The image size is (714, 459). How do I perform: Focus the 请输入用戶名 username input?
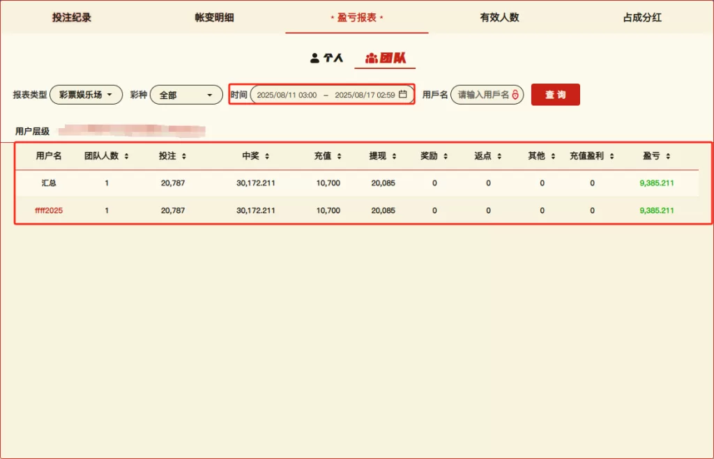[487, 95]
